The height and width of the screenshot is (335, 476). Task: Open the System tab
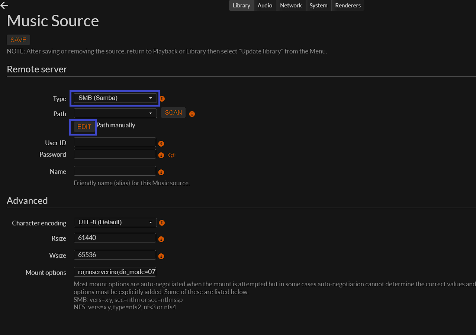coord(318,5)
